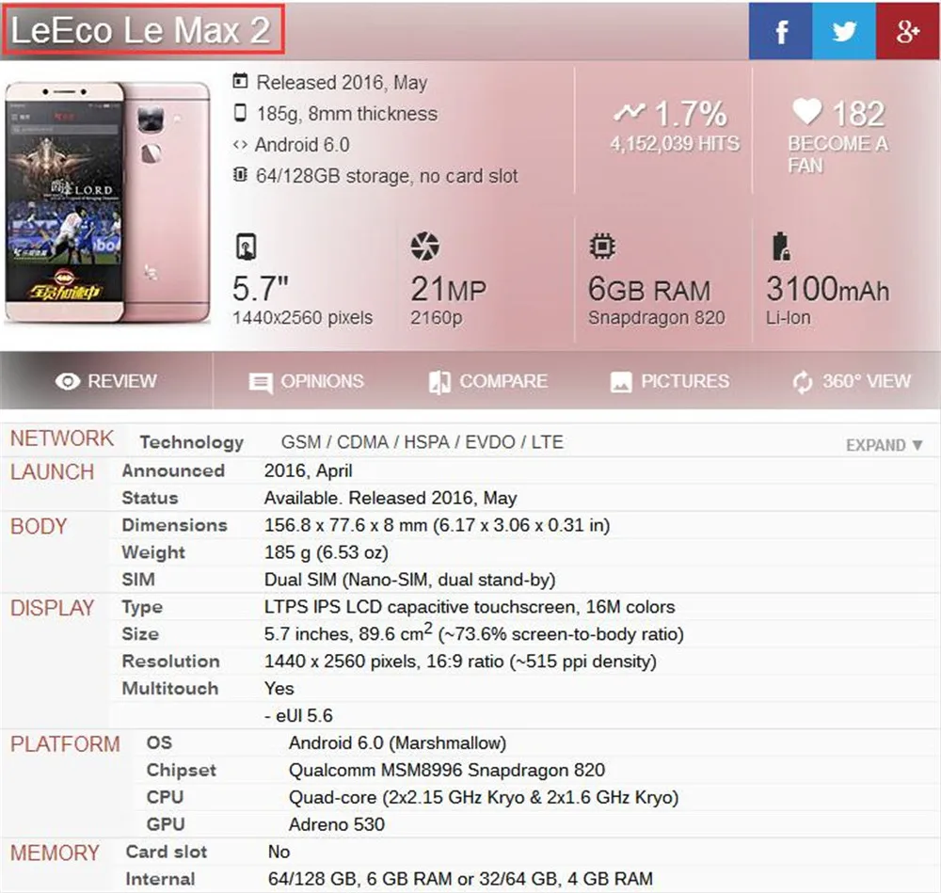Click the Card slot spec label
941x893 pixels.
point(167,852)
